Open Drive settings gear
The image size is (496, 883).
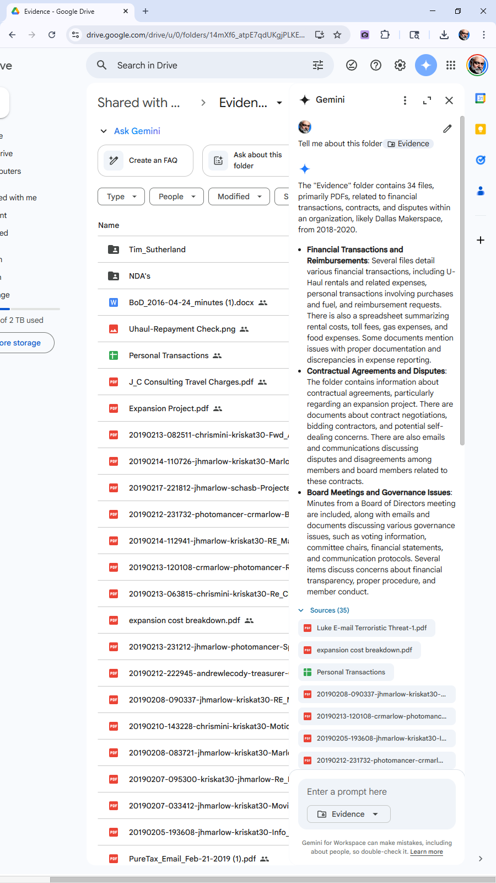(400, 65)
